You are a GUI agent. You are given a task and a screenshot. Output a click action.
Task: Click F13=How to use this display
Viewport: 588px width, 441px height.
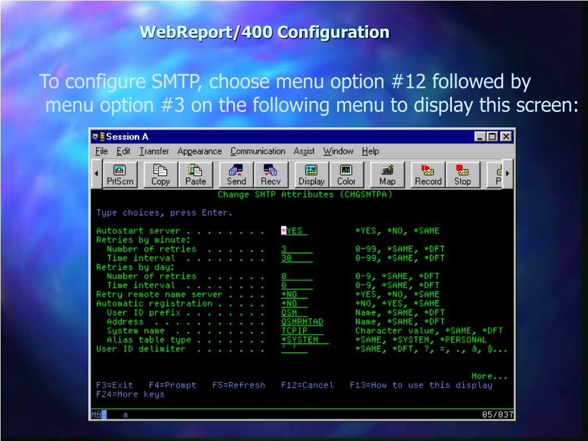(x=421, y=385)
